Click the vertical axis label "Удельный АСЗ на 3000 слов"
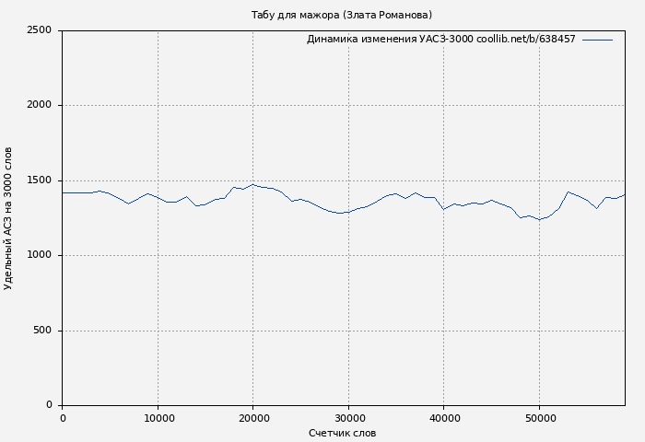 (x=8, y=218)
